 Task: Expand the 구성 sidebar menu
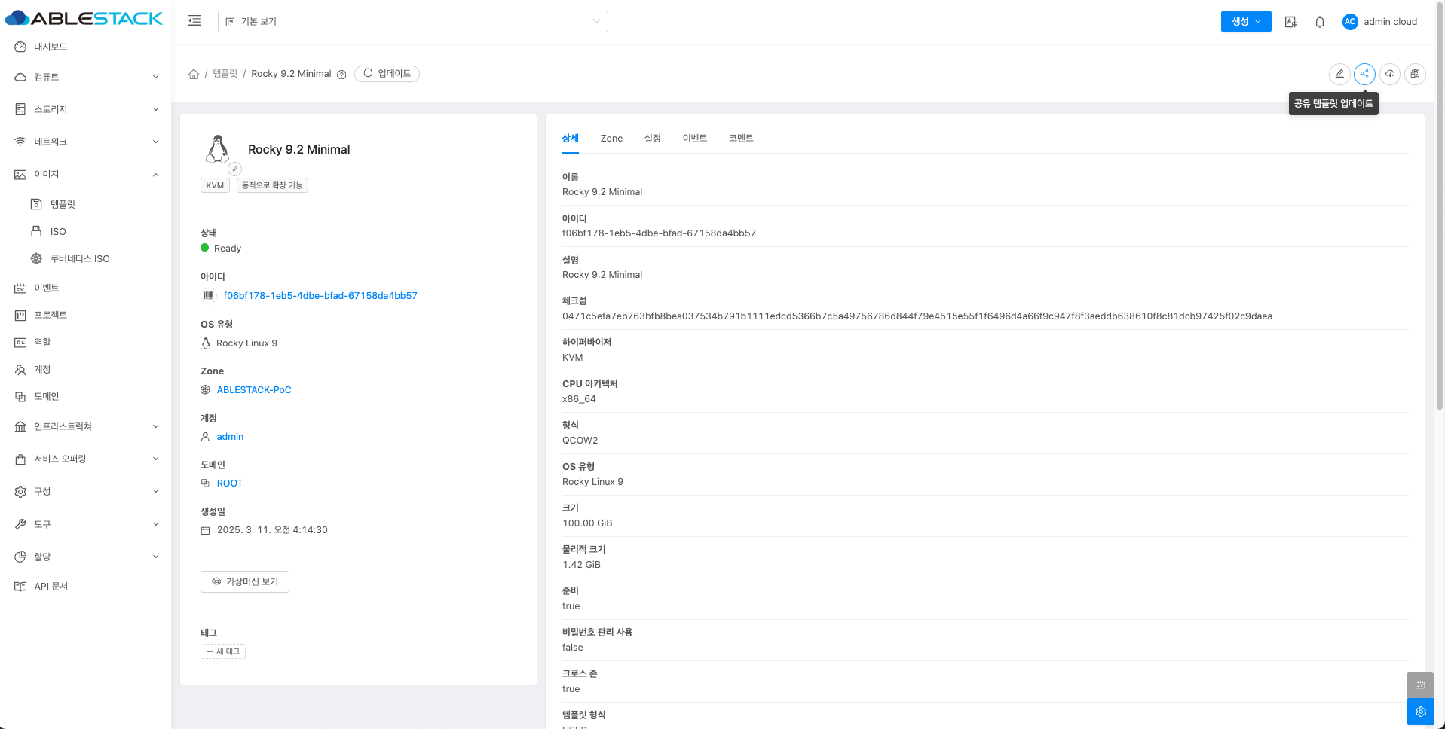click(85, 491)
